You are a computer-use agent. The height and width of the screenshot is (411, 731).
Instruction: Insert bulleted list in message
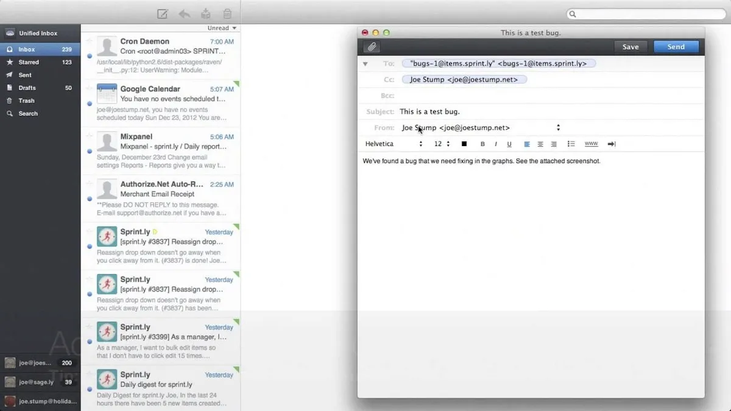point(571,144)
